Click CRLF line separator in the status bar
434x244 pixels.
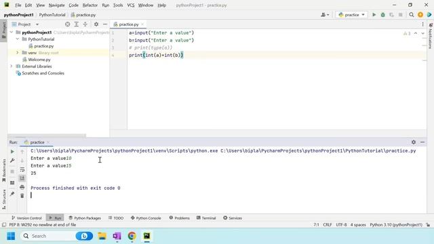[x=328, y=224]
